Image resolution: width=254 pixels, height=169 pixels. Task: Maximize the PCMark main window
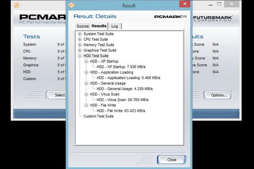tap(219, 4)
